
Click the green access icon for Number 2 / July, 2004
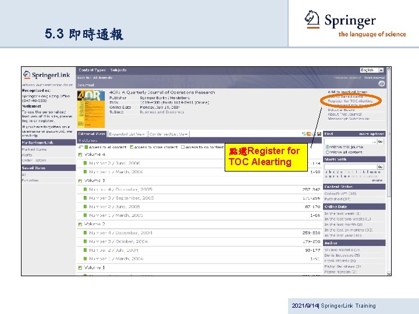tap(85, 250)
